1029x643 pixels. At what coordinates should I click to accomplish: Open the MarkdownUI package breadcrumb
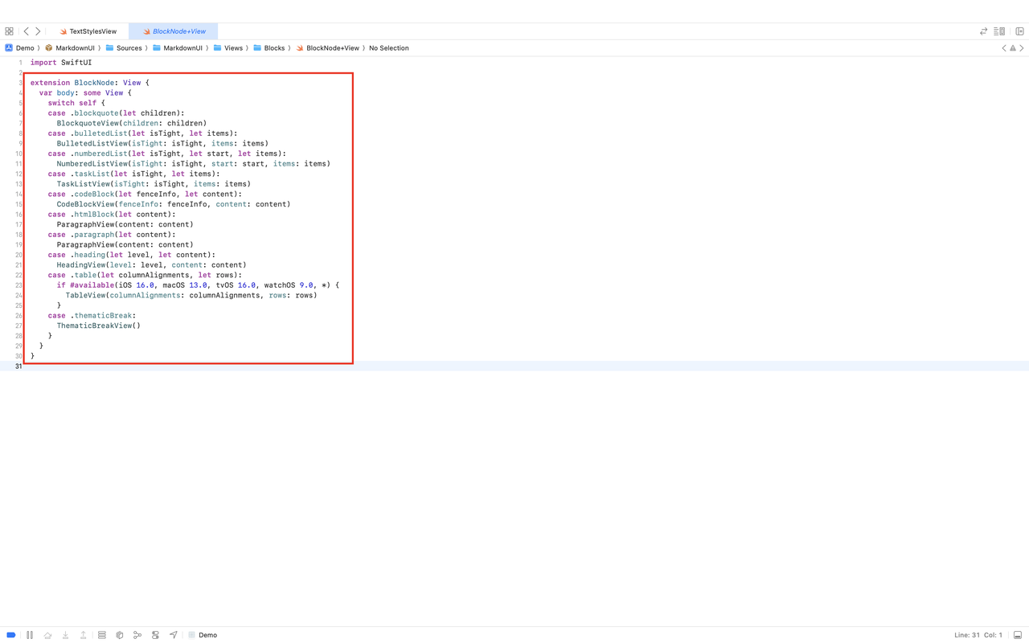click(70, 48)
